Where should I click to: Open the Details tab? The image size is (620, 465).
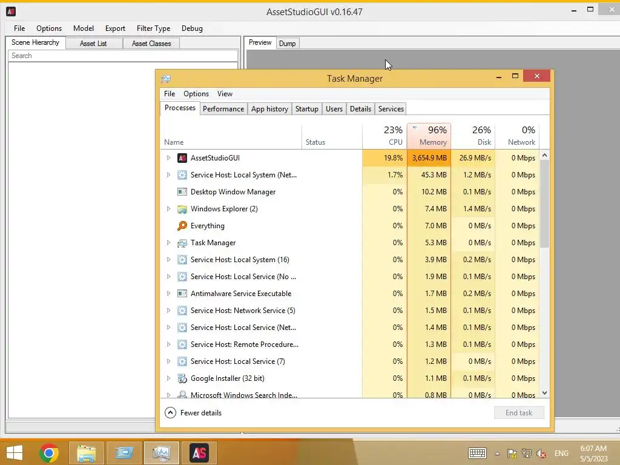tap(361, 109)
